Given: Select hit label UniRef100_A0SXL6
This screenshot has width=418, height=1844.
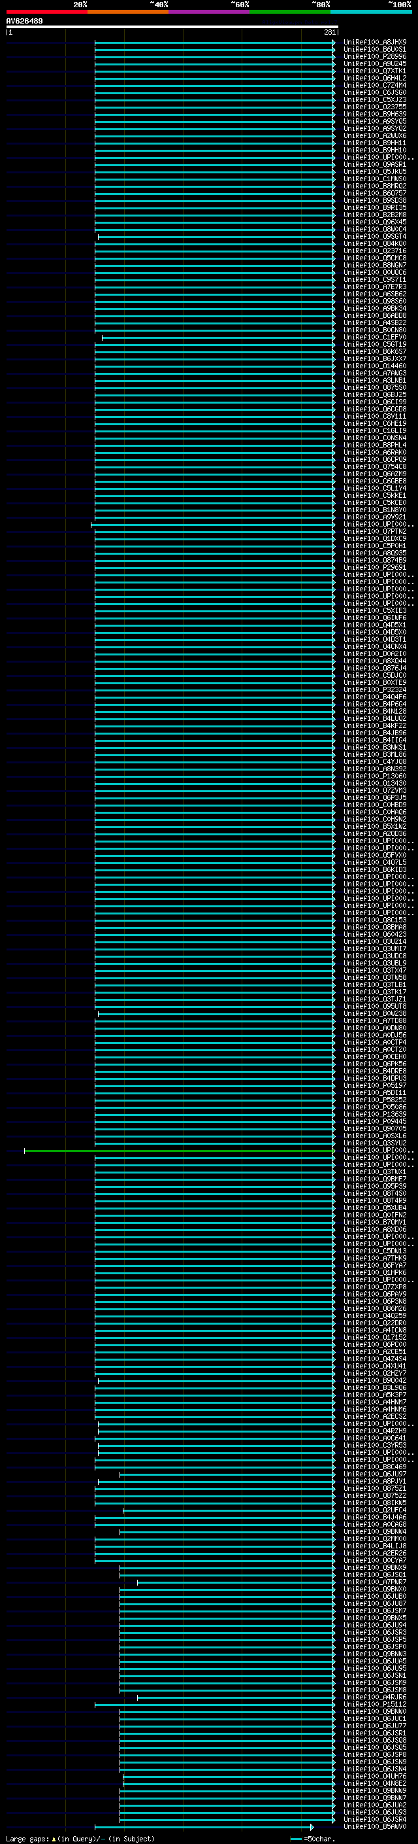Looking at the screenshot, I should 375,1136.
